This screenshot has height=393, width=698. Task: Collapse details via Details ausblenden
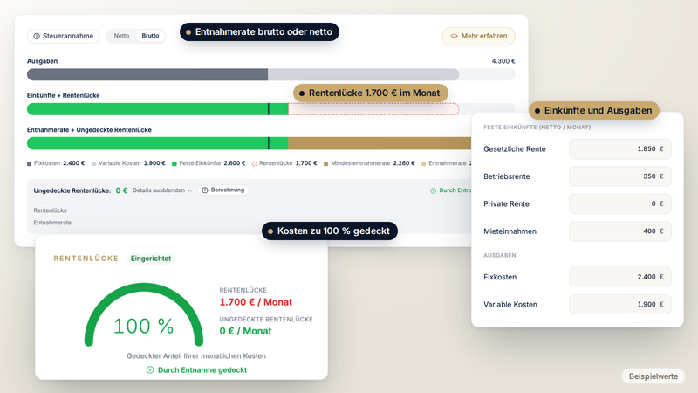click(162, 190)
